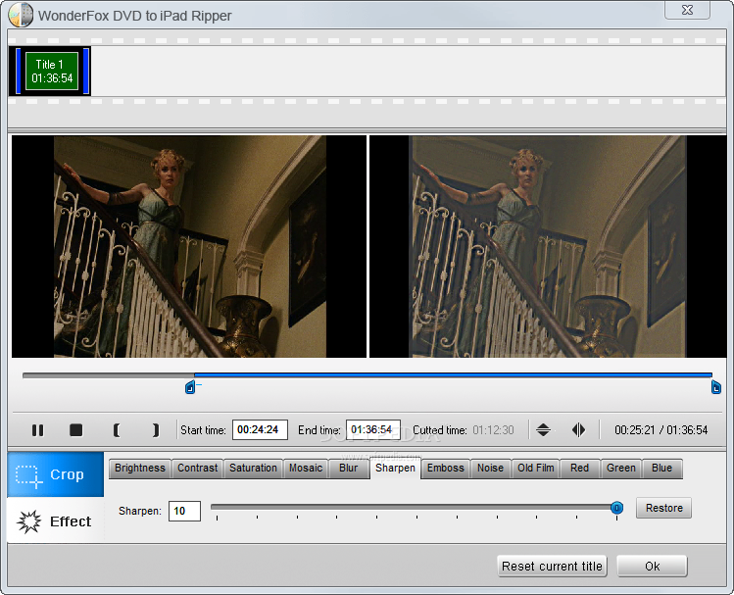The image size is (734, 595).
Task: Switch to the Old Film tab
Action: (535, 469)
